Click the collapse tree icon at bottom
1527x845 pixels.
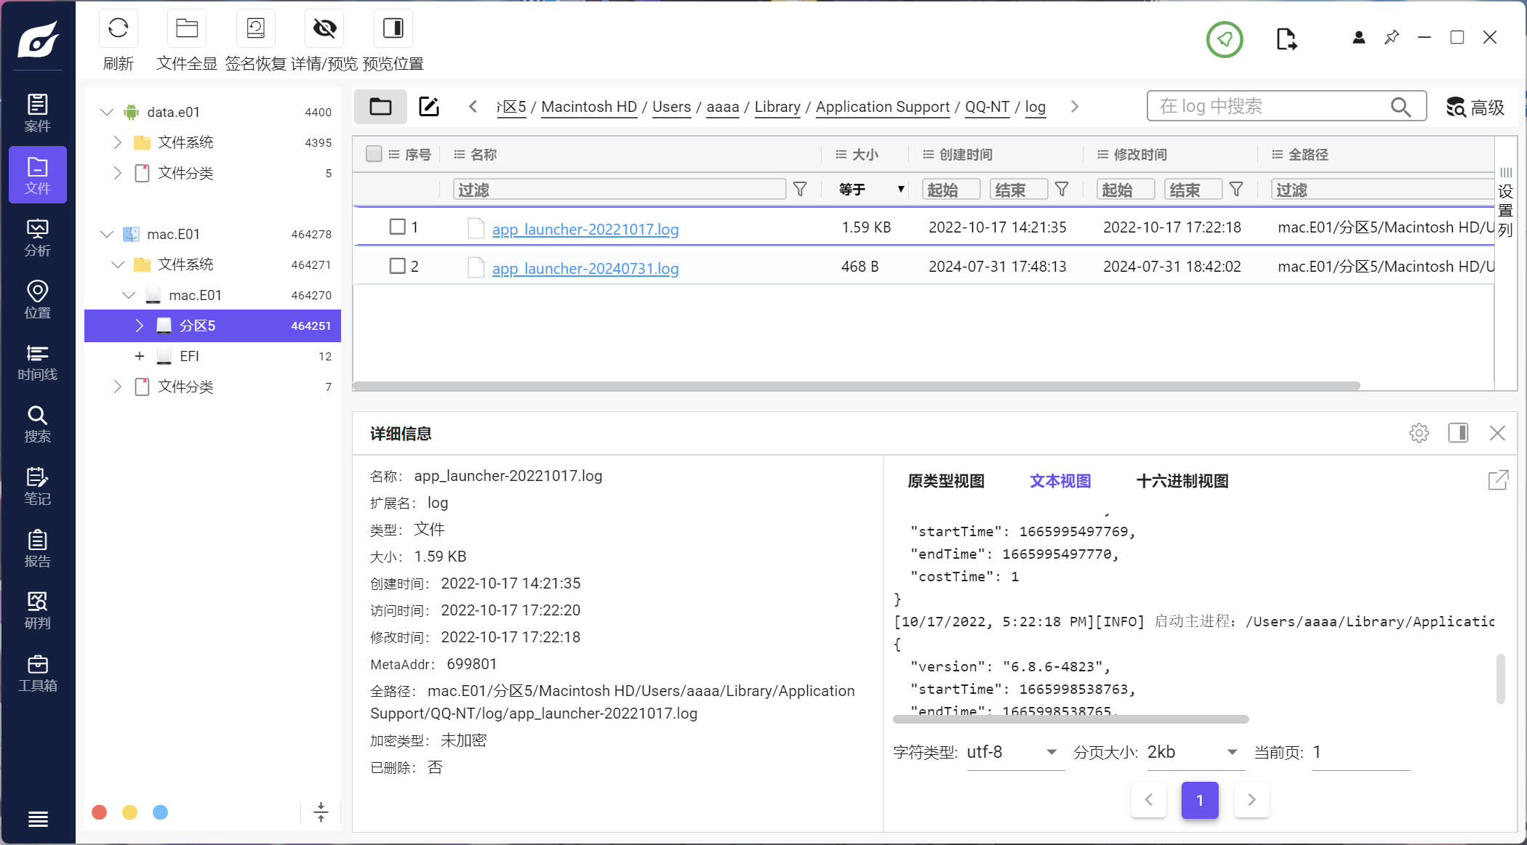321,812
